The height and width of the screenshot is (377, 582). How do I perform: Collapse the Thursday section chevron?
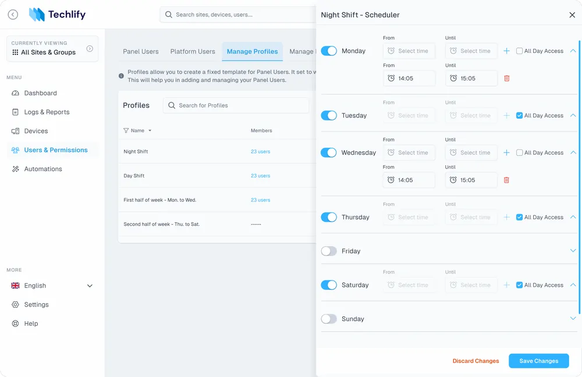(x=573, y=217)
